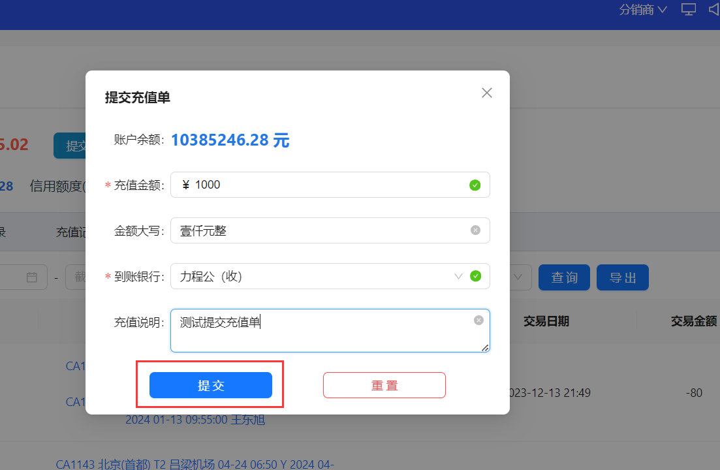Click the resize handle of 充值说明 textarea

[485, 348]
